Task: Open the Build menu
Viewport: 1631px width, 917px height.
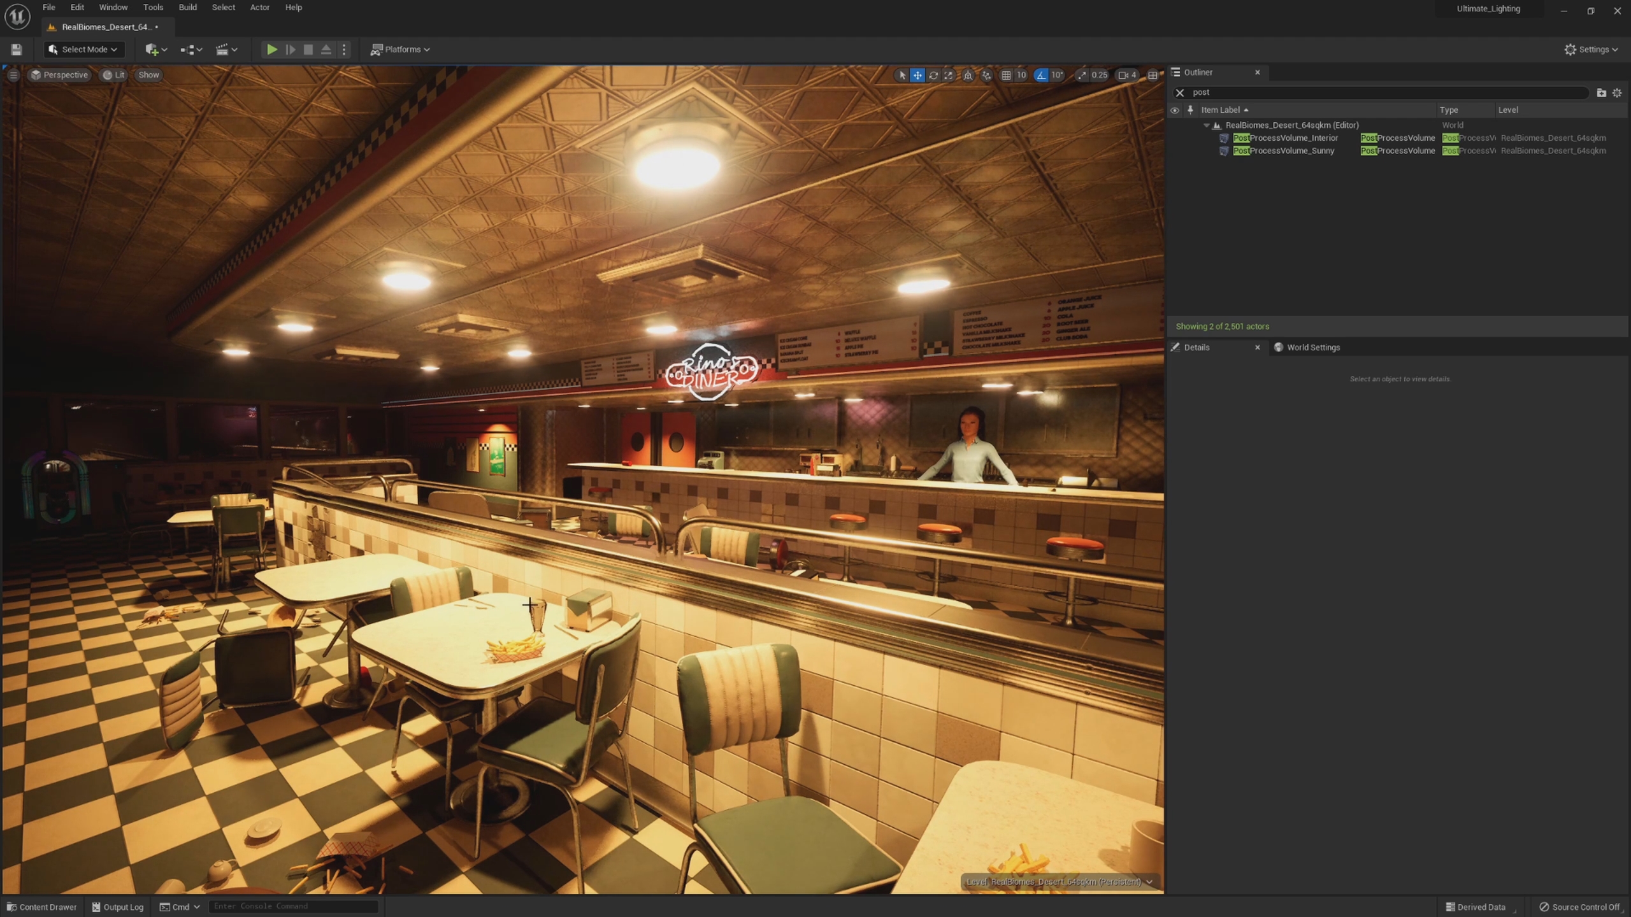Action: (x=187, y=8)
